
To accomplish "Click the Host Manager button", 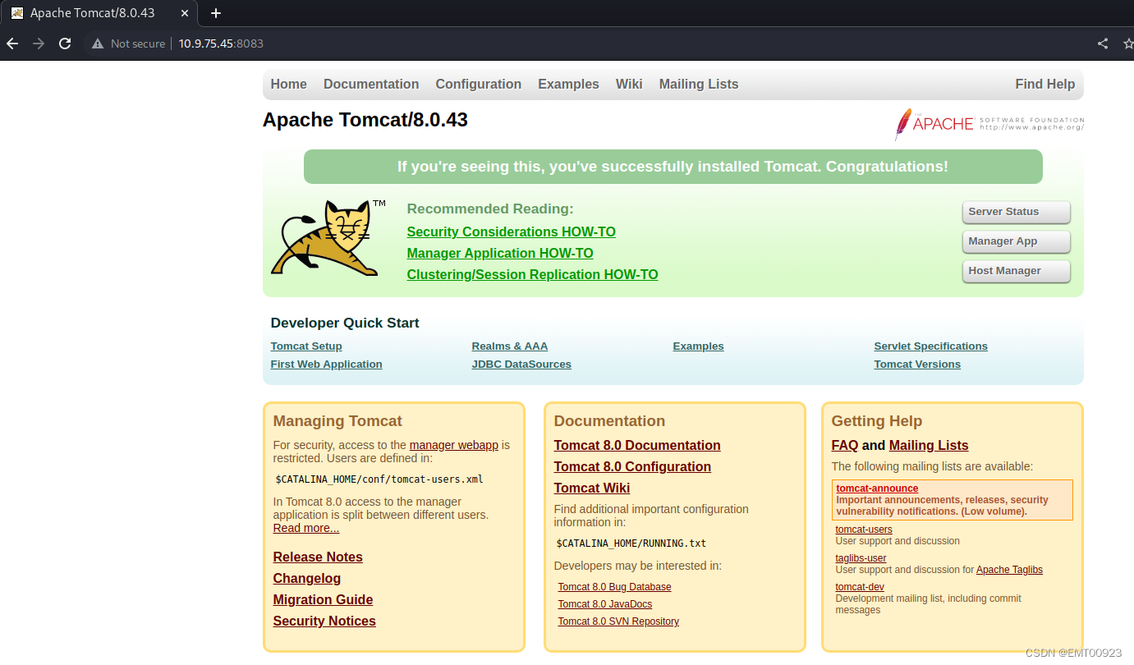I will (1017, 271).
